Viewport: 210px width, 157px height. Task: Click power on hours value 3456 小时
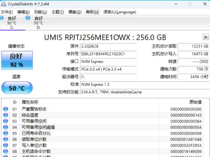pos(193,77)
